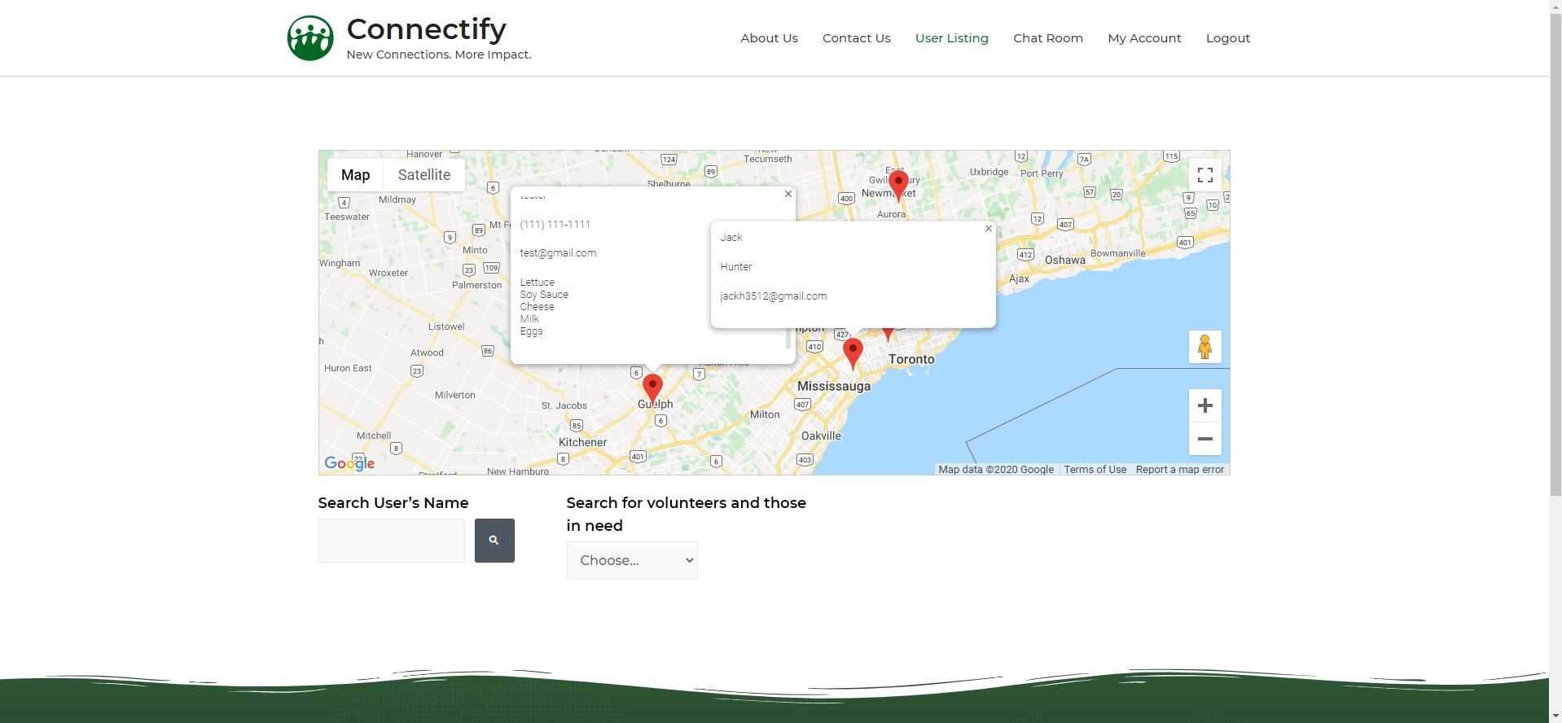Click email jackh3512@gmail.com in popup
This screenshot has height=723, width=1562.
tap(773, 296)
